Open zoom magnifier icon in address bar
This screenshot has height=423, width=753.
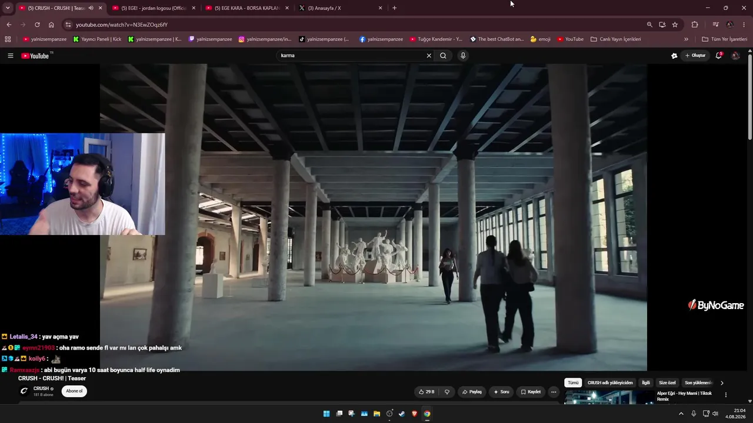click(x=649, y=25)
